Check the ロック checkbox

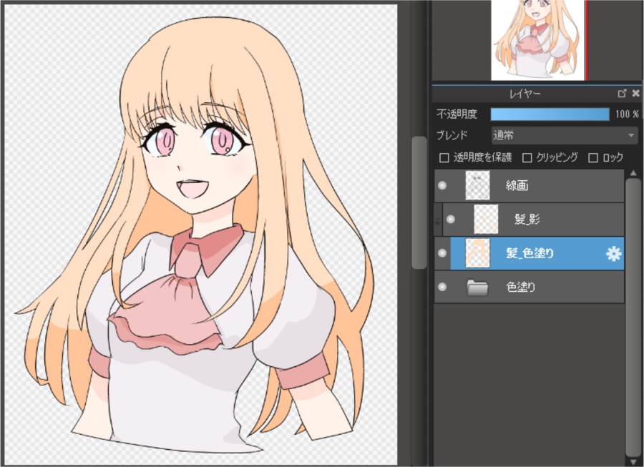(593, 157)
